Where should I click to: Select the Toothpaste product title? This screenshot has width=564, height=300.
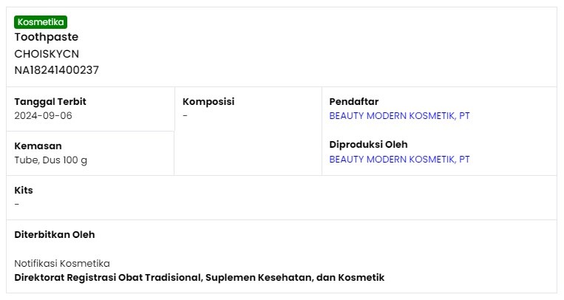(x=47, y=37)
